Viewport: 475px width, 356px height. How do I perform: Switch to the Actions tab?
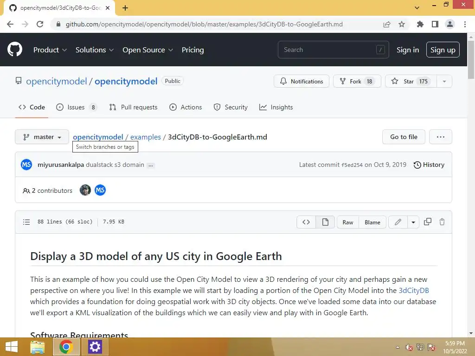pyautogui.click(x=186, y=107)
